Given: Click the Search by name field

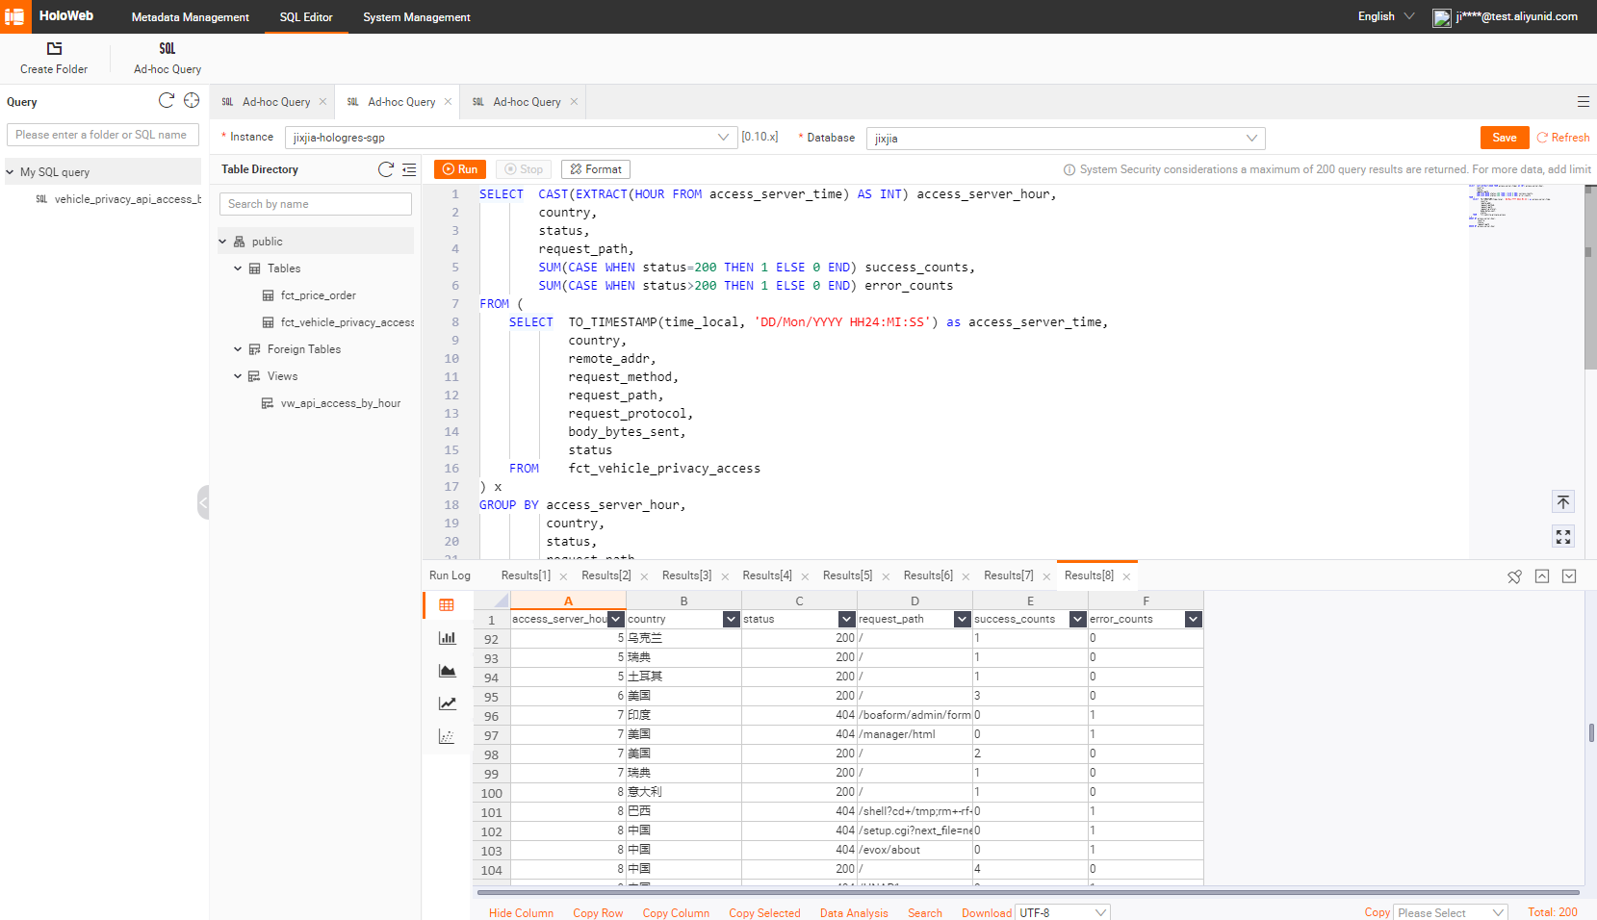Looking at the screenshot, I should (x=316, y=204).
